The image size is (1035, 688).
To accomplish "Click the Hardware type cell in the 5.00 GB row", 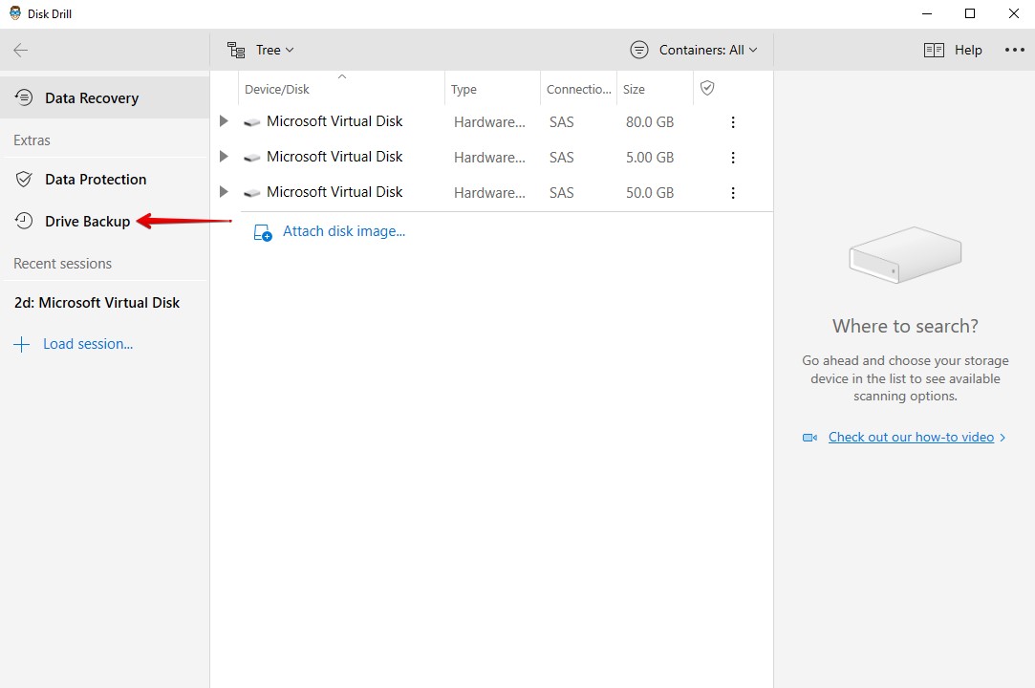I will (489, 157).
